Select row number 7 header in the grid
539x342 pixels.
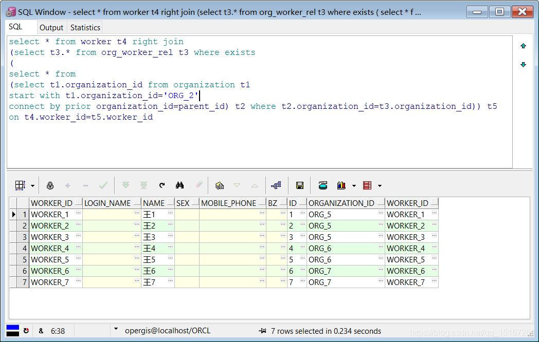click(x=23, y=282)
